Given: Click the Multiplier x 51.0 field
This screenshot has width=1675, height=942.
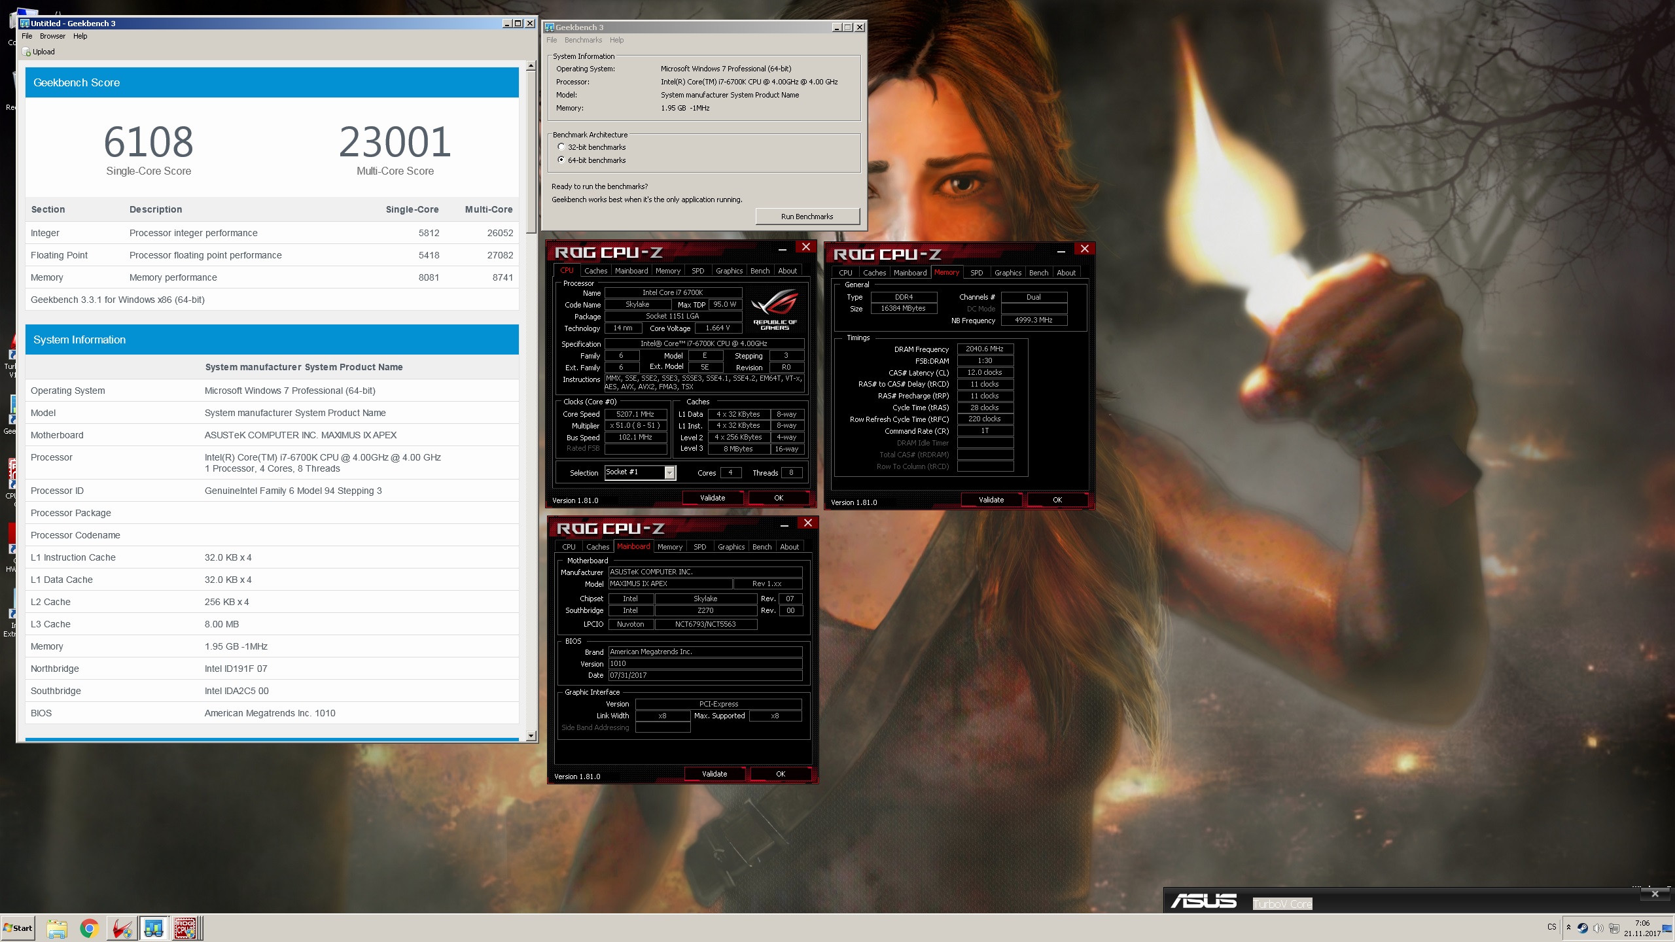Looking at the screenshot, I should click(635, 426).
